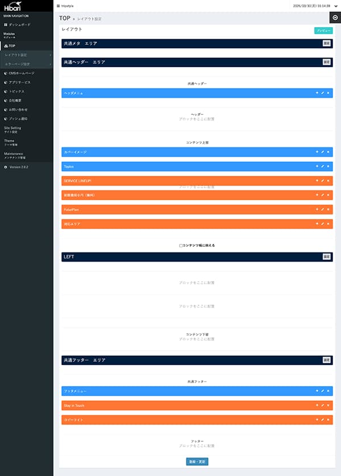
Task: Click the edit pencil on ヘッダメニュー block
Action: coord(322,93)
